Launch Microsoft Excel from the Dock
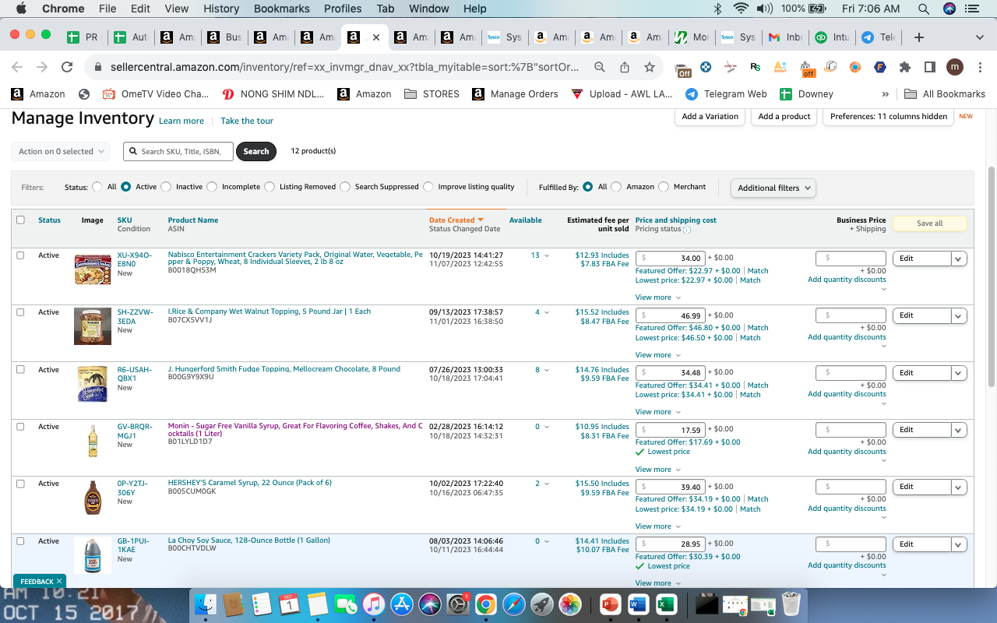This screenshot has height=623, width=997. click(665, 604)
